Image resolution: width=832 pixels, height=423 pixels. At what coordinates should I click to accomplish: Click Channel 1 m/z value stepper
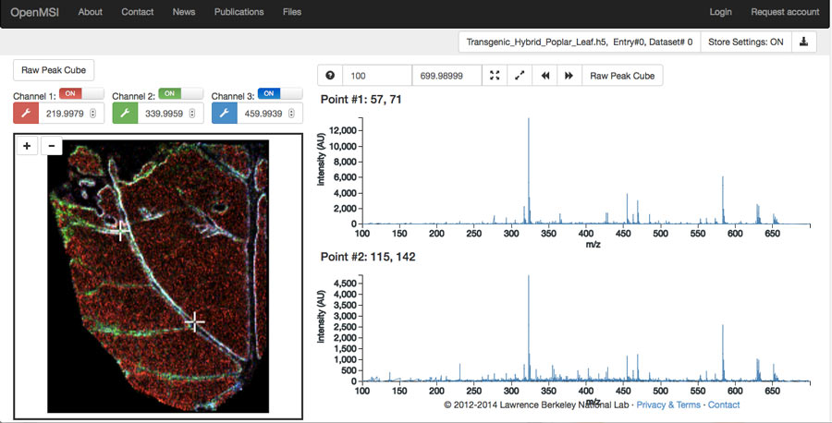(92, 114)
